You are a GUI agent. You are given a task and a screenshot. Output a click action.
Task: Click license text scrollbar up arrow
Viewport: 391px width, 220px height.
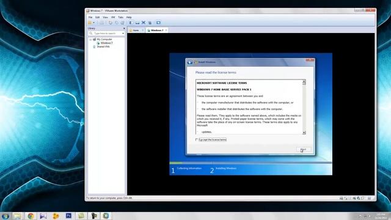pos(304,82)
